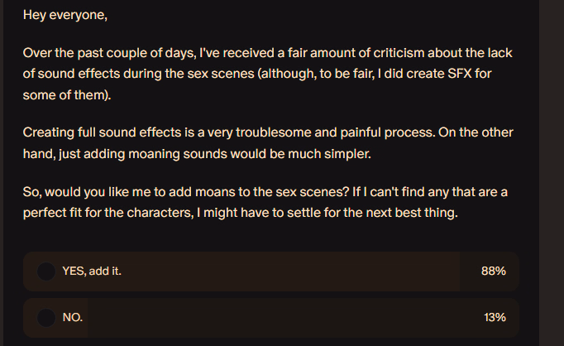The height and width of the screenshot is (346, 564).
Task: Vote using the 'NO.' label text
Action: point(72,318)
